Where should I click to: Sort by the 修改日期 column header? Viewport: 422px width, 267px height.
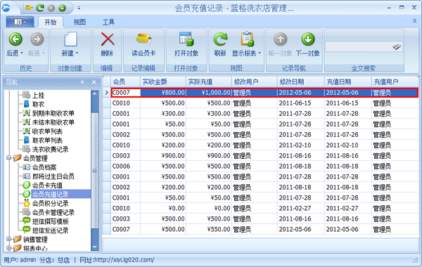(301, 82)
